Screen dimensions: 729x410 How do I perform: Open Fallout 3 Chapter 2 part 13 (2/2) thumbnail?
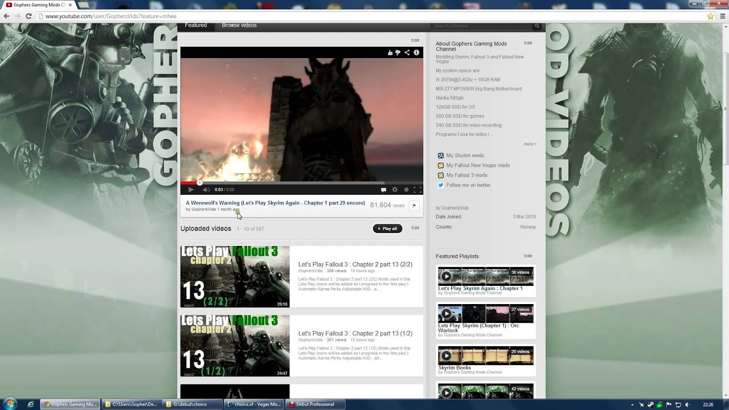point(235,277)
